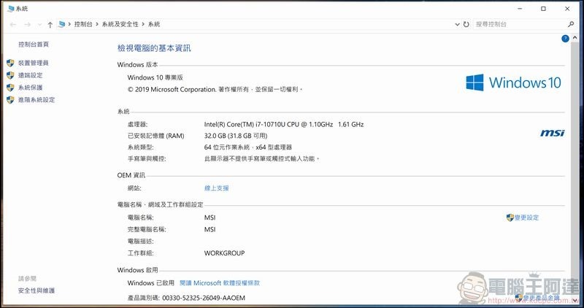The height and width of the screenshot is (308, 584).
Task: Select 系統 in the breadcrumb path
Action: tap(154, 24)
